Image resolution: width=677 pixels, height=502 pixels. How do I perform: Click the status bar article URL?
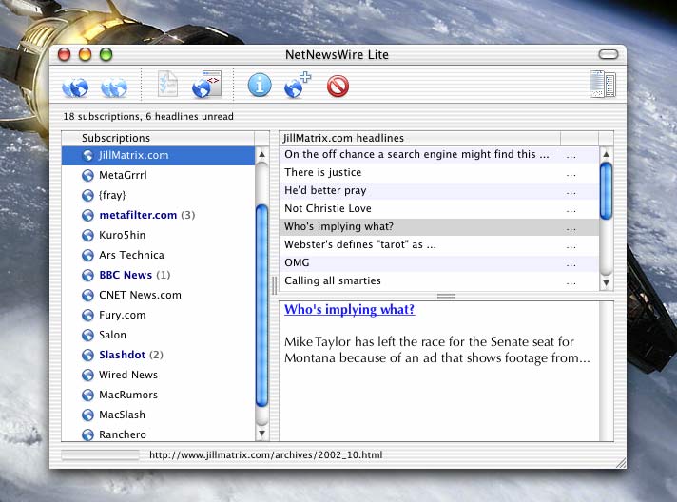[266, 455]
